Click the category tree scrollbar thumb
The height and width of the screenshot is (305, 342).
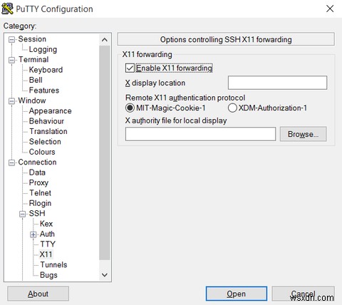(105, 152)
